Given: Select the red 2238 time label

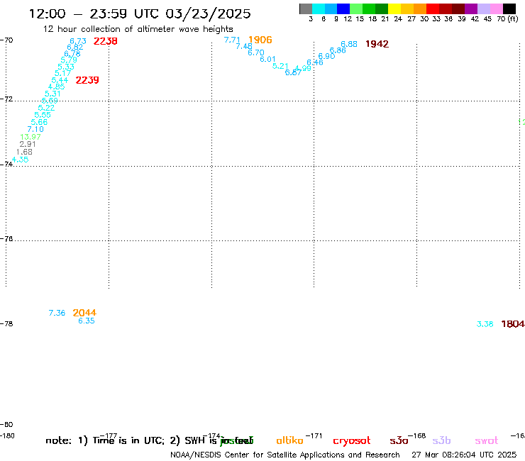Looking at the screenshot, I should coord(106,41).
